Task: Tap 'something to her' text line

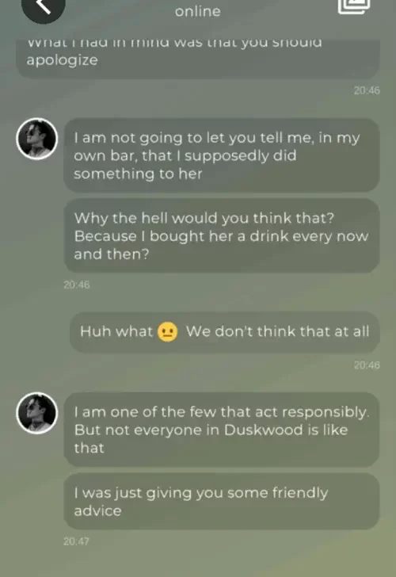Action: [x=138, y=174]
